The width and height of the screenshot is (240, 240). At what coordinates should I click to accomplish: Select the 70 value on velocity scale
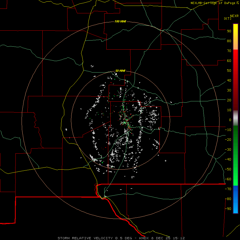click(229, 51)
